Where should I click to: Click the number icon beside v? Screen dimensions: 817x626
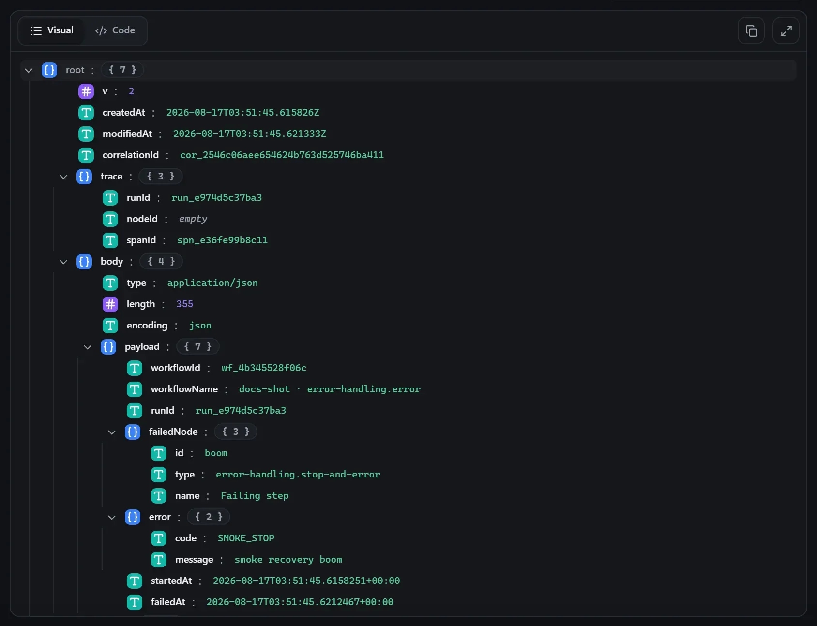(x=86, y=91)
